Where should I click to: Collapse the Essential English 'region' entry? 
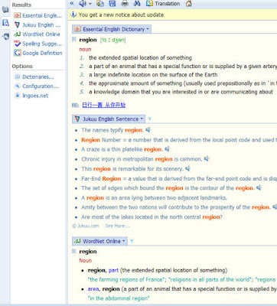74,39
